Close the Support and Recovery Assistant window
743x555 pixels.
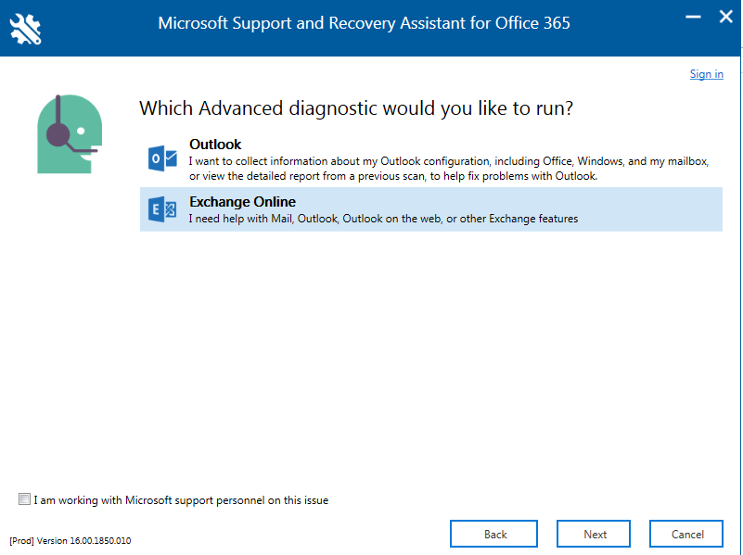725,17
